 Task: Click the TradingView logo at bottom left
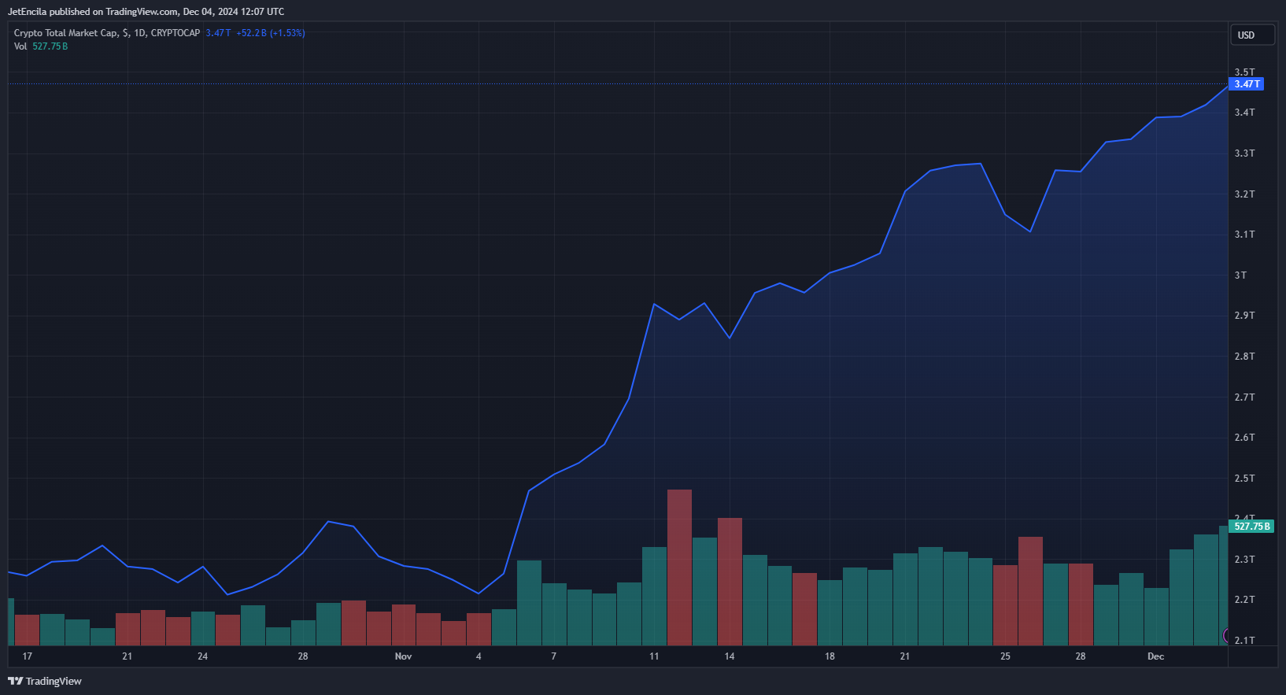[45, 681]
